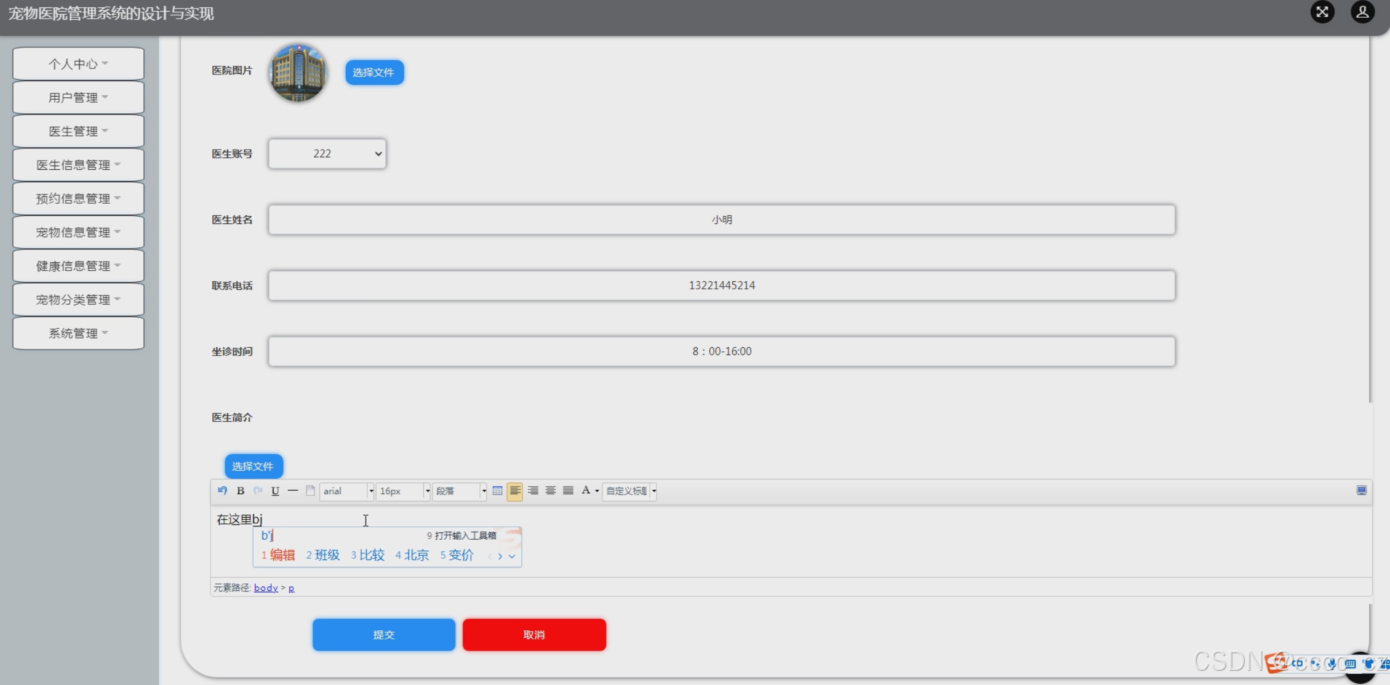Apply left alignment to the paragraph
This screenshot has width=1390, height=685.
tap(514, 491)
